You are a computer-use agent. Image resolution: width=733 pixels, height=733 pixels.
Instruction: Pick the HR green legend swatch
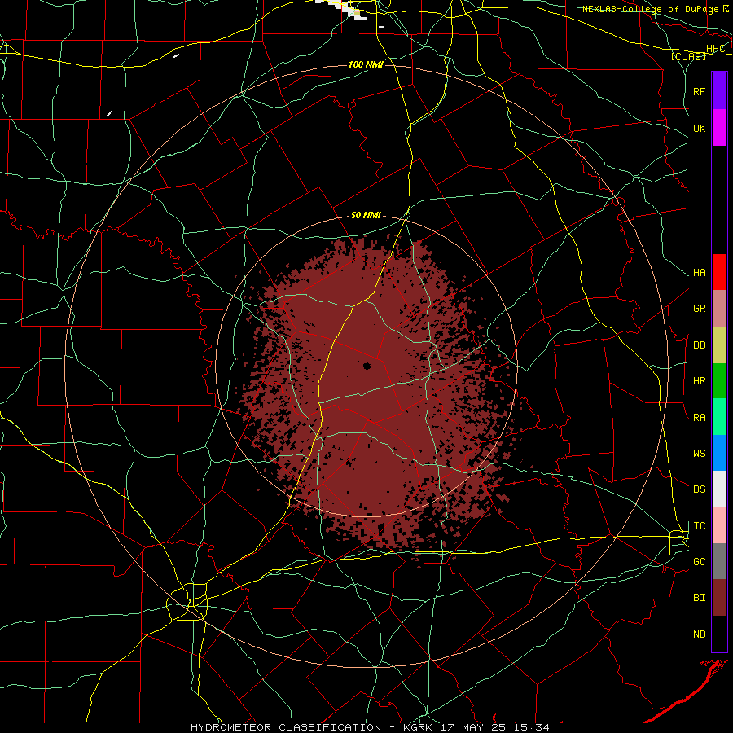coord(719,381)
